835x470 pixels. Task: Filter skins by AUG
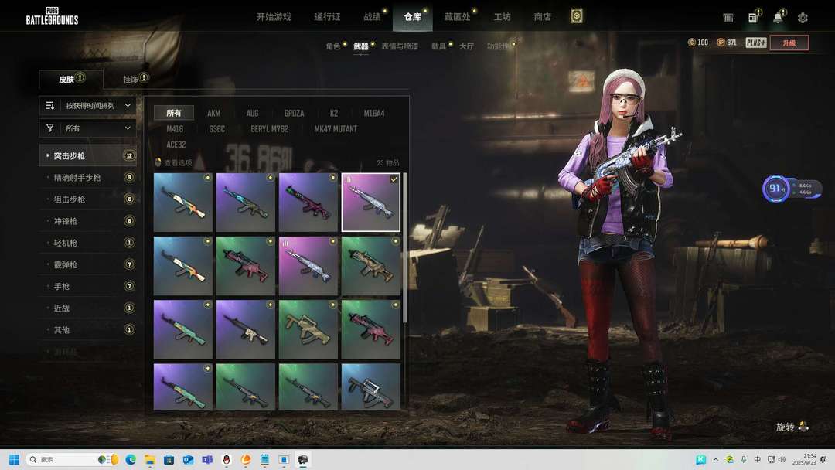coord(252,113)
